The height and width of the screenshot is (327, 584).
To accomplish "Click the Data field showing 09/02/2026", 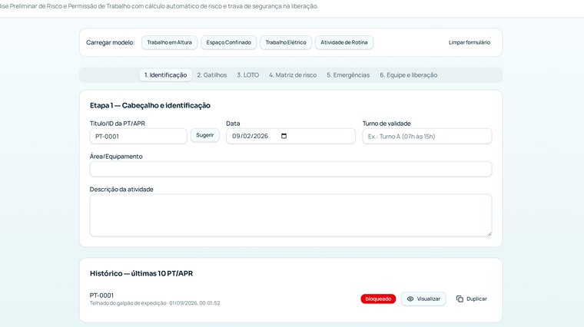I will click(290, 136).
